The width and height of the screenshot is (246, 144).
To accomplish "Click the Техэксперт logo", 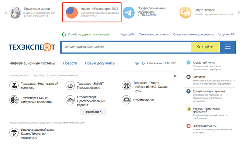I will click(32, 47).
